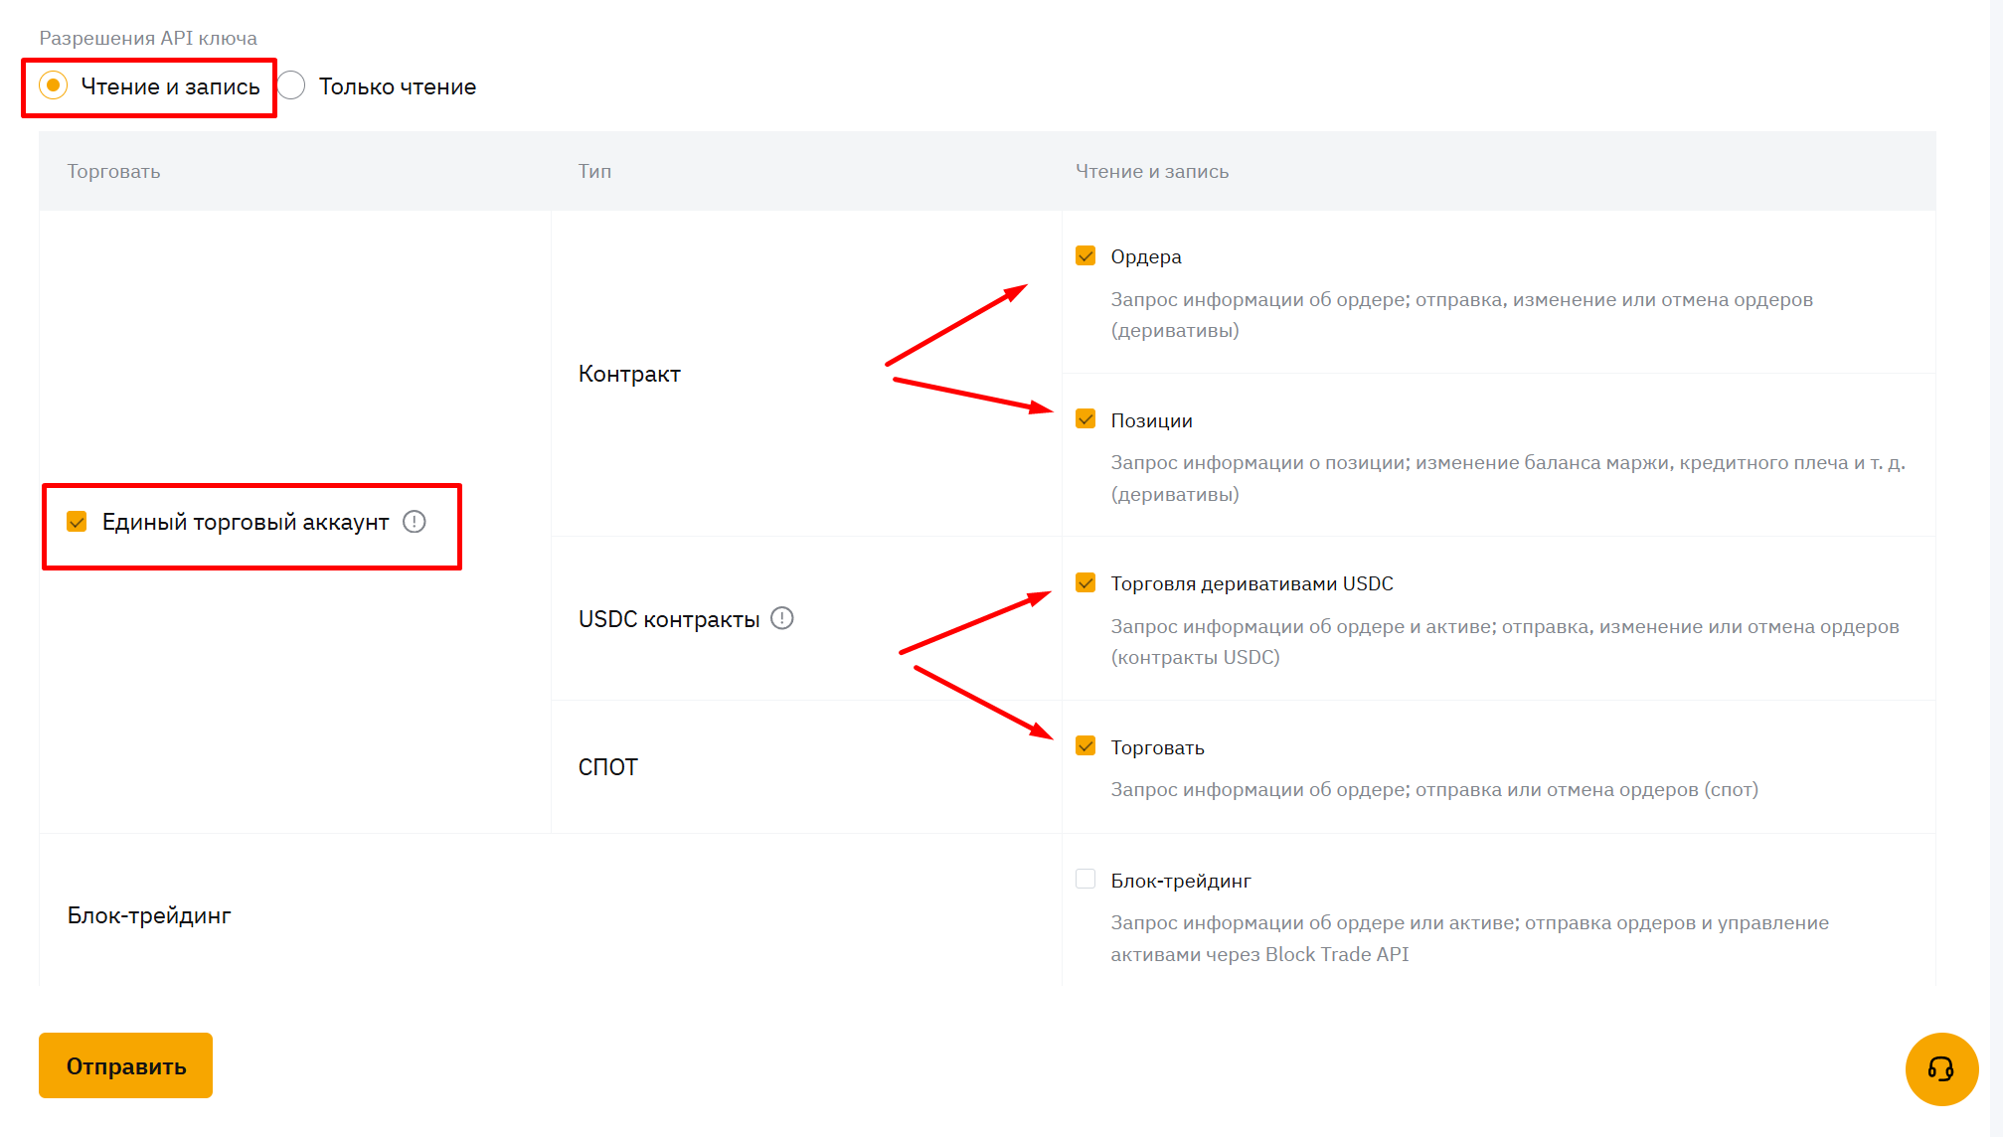
Task: Click the Тип column header
Action: pos(594,171)
